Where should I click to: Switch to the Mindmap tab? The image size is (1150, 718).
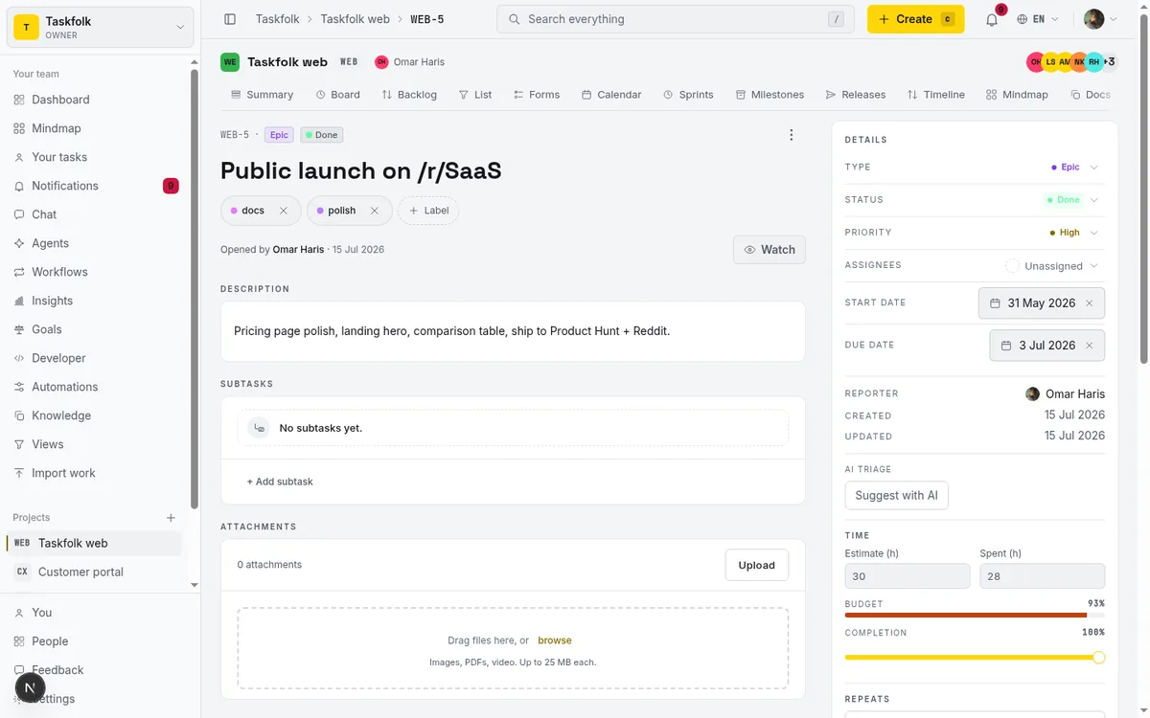click(x=1017, y=95)
